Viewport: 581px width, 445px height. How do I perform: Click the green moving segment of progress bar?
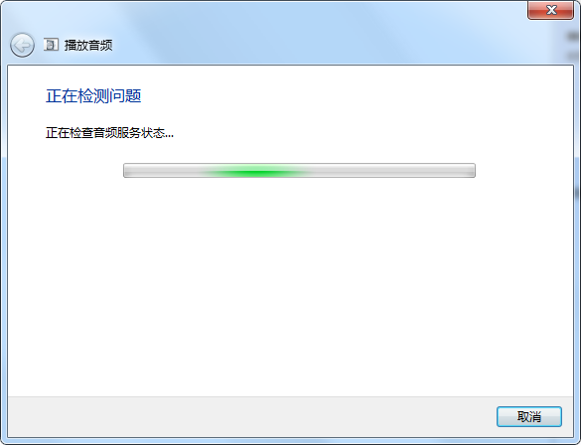[255, 172]
